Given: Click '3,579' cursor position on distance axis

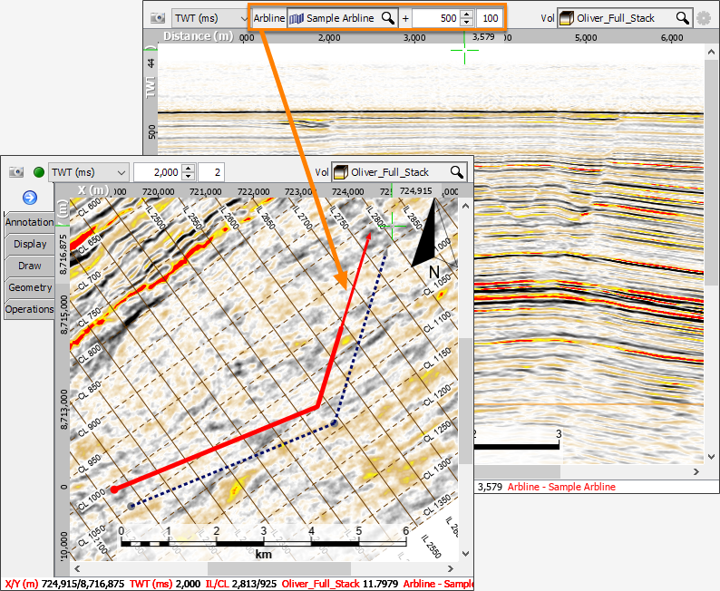Looking at the screenshot, I should pyautogui.click(x=483, y=36).
